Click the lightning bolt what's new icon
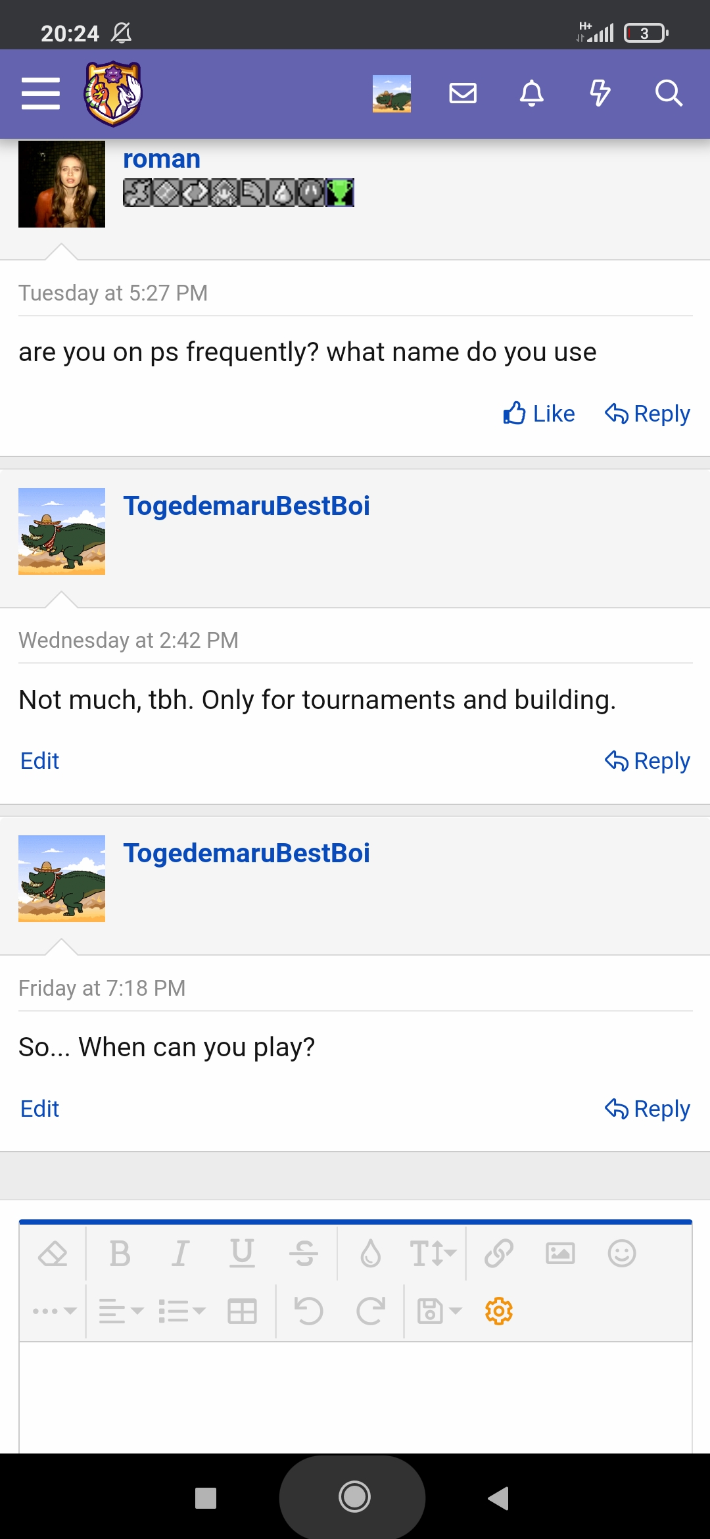The width and height of the screenshot is (710, 1539). coord(600,93)
